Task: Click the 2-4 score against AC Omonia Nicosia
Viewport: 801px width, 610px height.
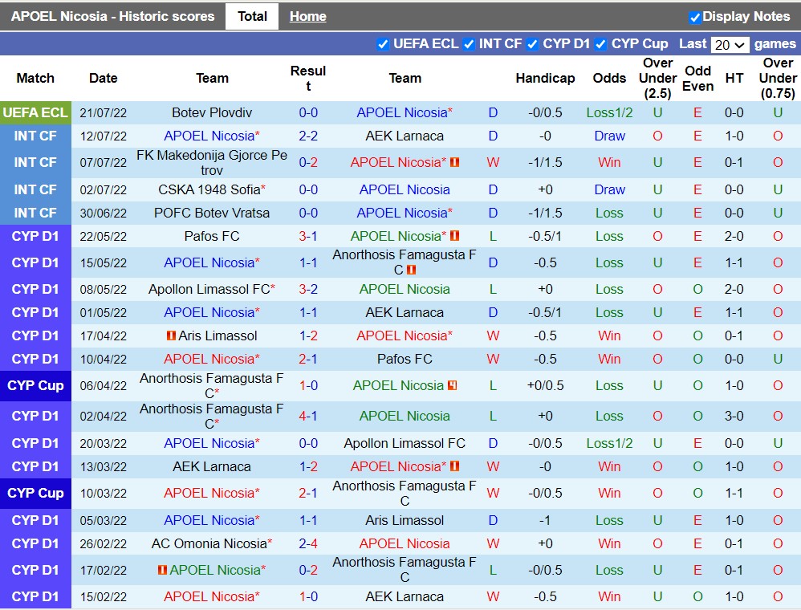Action: 308,543
